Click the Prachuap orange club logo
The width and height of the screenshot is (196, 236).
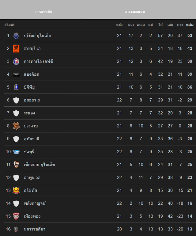coord(16,126)
